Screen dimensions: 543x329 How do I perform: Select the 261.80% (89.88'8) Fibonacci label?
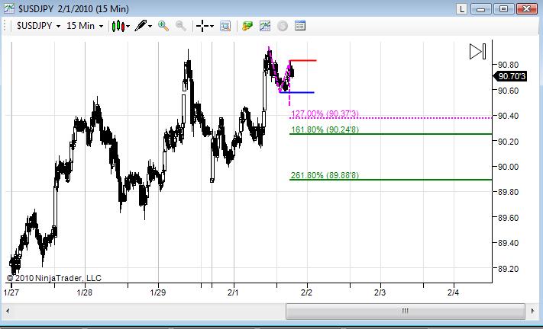[x=325, y=175]
